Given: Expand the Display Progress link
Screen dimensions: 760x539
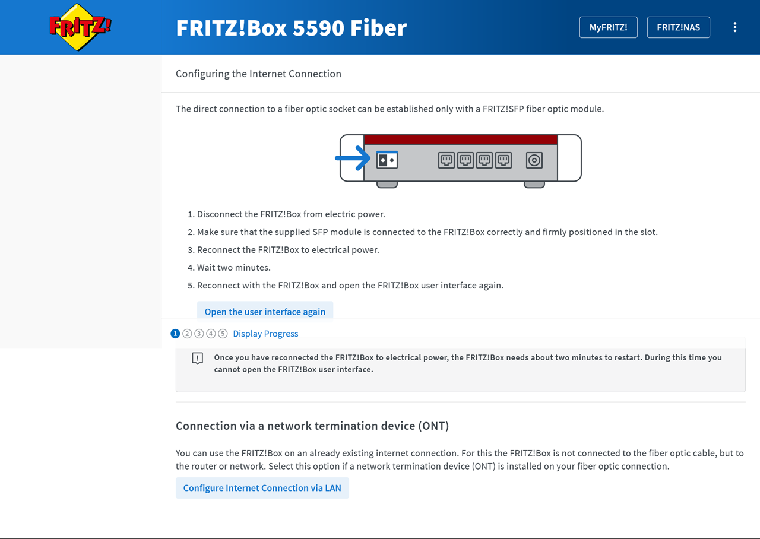Looking at the screenshot, I should tap(265, 334).
